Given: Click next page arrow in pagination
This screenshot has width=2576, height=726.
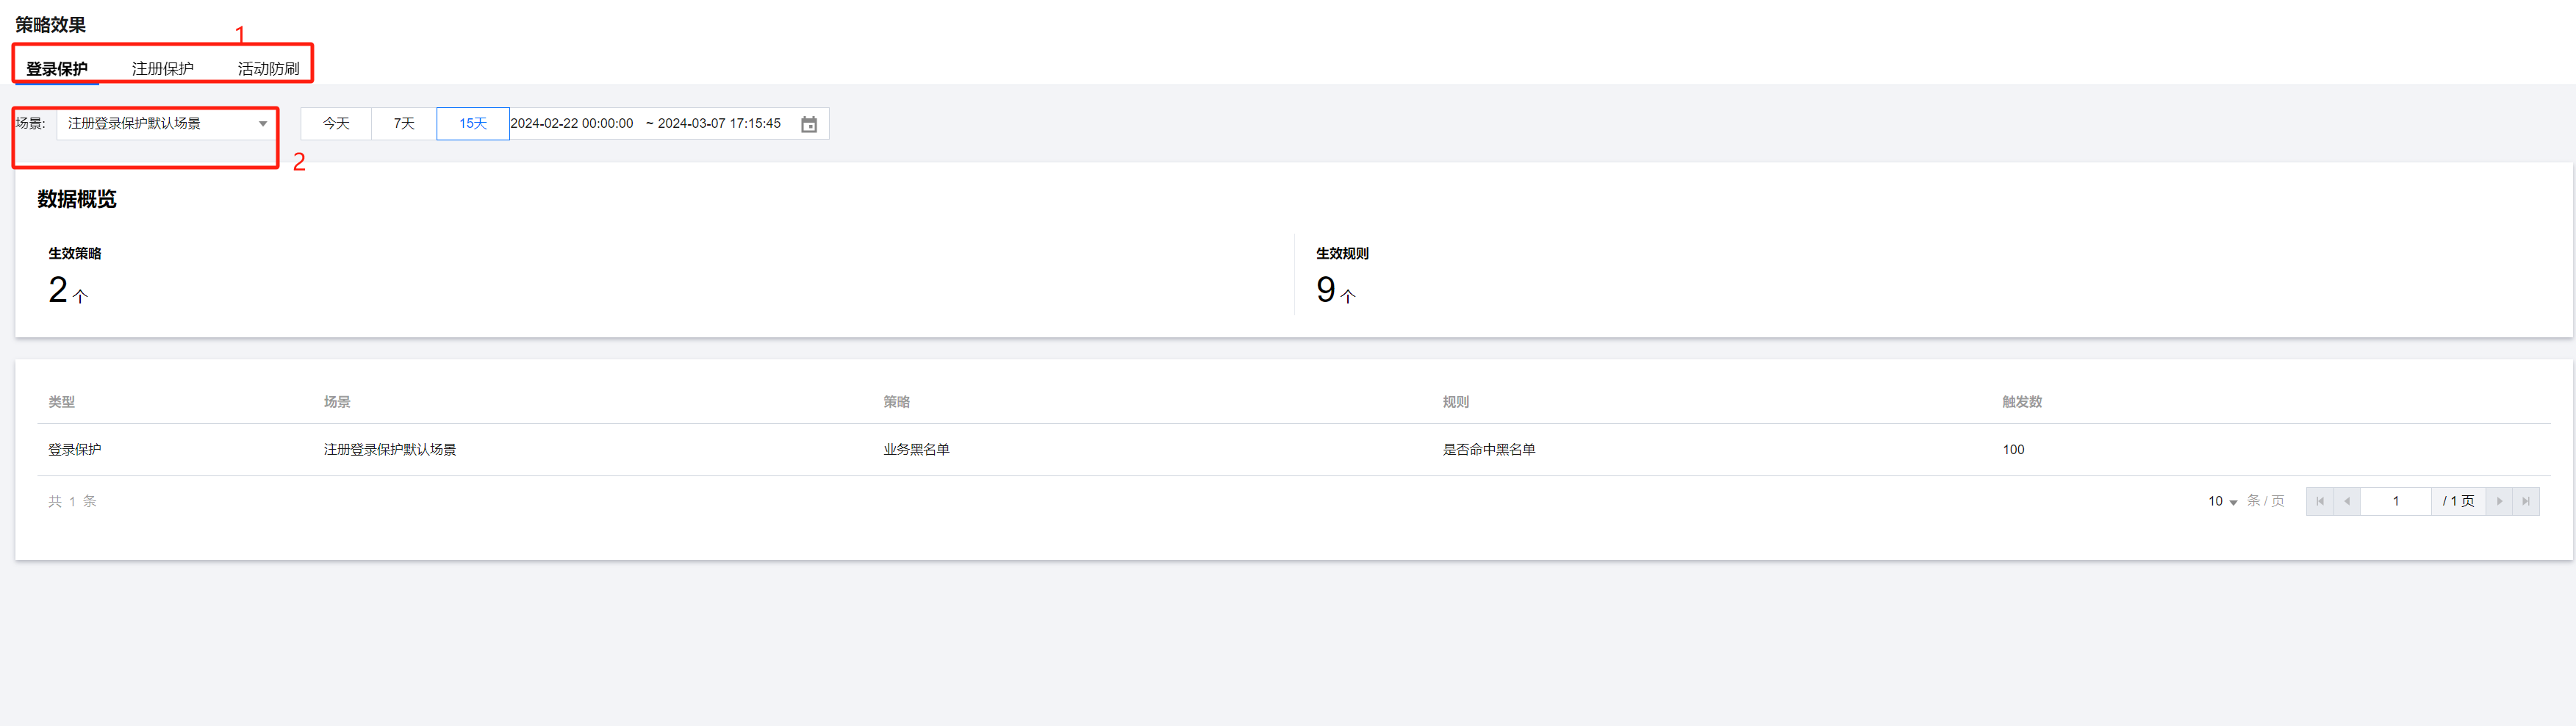Looking at the screenshot, I should (x=2499, y=501).
